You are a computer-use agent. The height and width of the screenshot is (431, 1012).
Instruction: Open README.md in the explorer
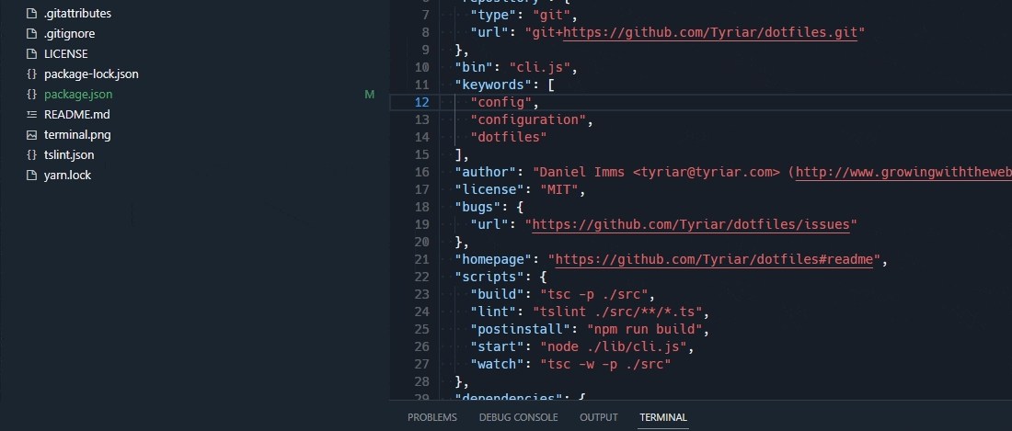76,114
